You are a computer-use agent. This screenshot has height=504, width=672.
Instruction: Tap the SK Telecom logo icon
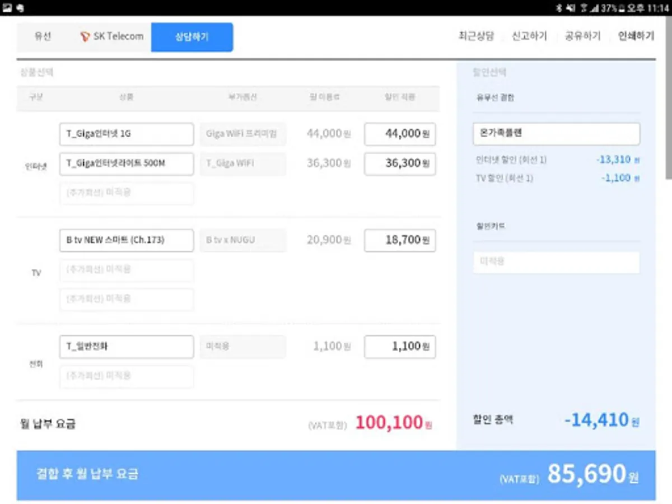point(85,37)
